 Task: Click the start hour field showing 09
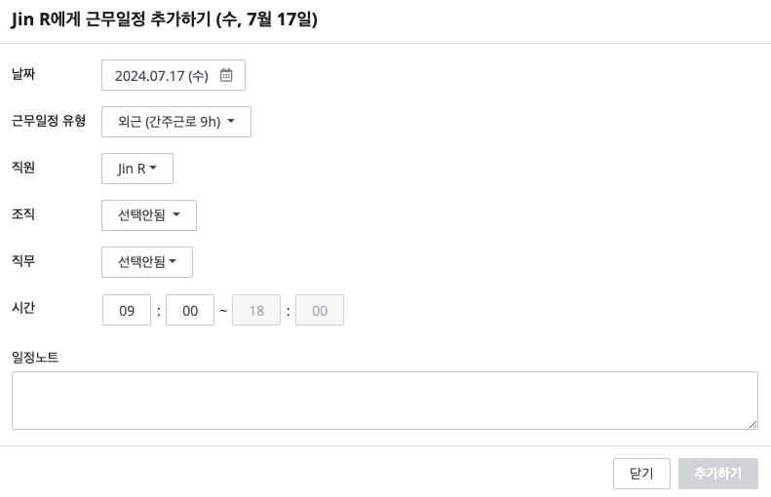pos(127,310)
